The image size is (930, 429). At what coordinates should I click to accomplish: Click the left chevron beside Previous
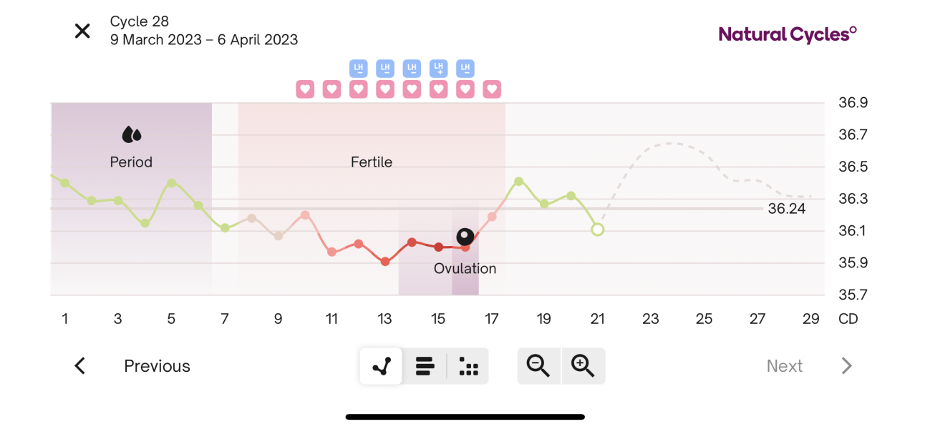(x=80, y=366)
